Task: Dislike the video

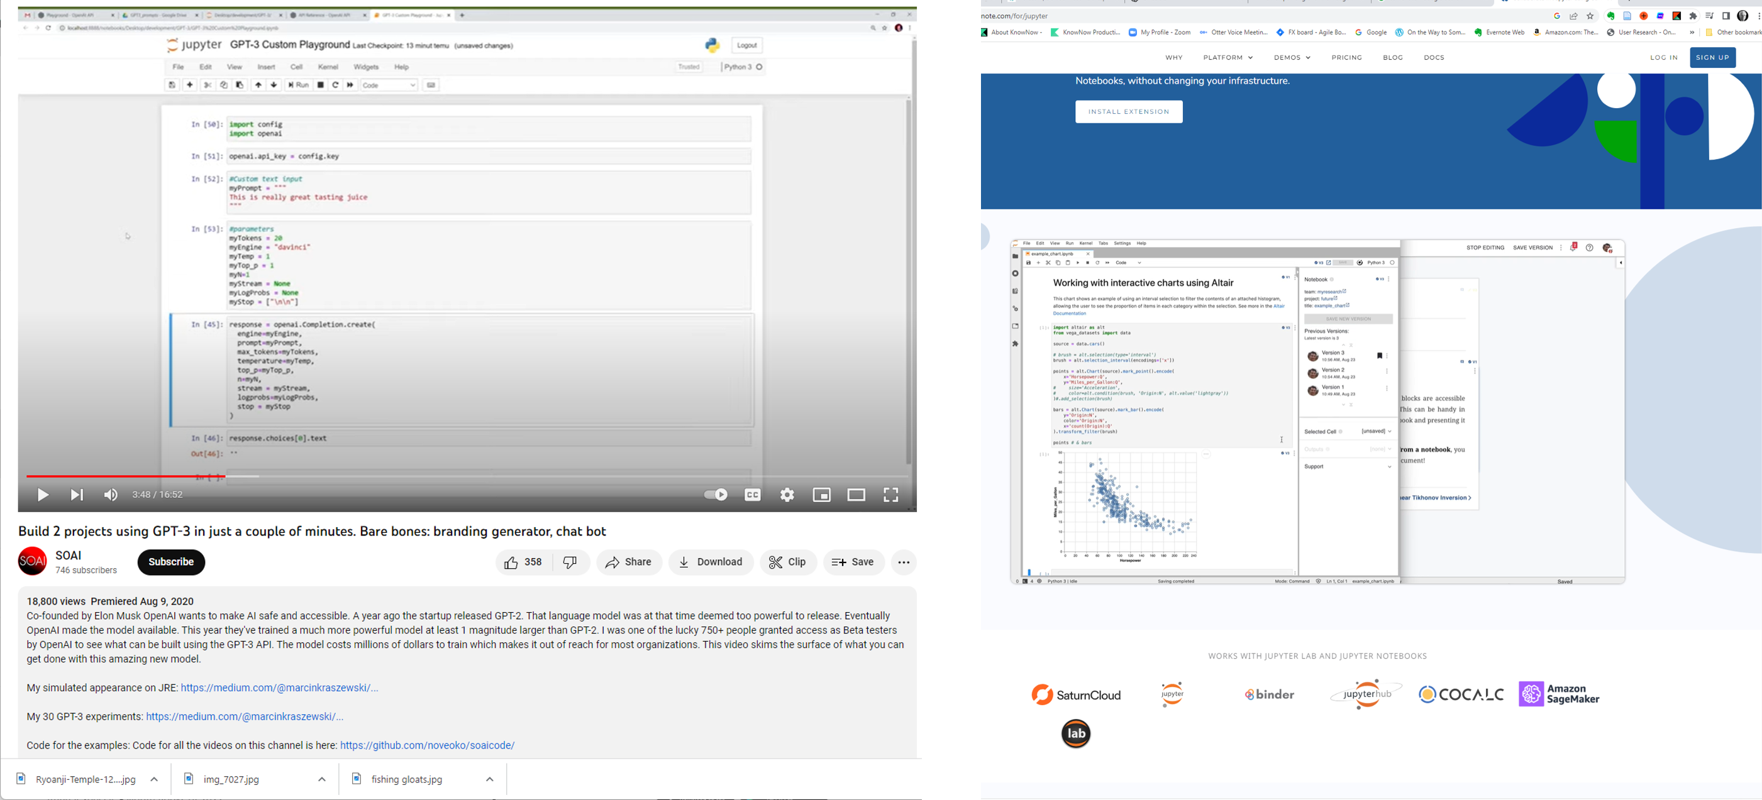Action: point(570,562)
